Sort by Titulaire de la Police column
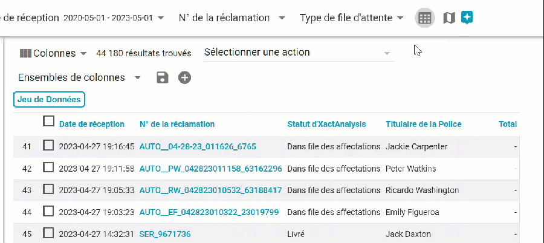The height and width of the screenshot is (243, 544). click(x=423, y=124)
